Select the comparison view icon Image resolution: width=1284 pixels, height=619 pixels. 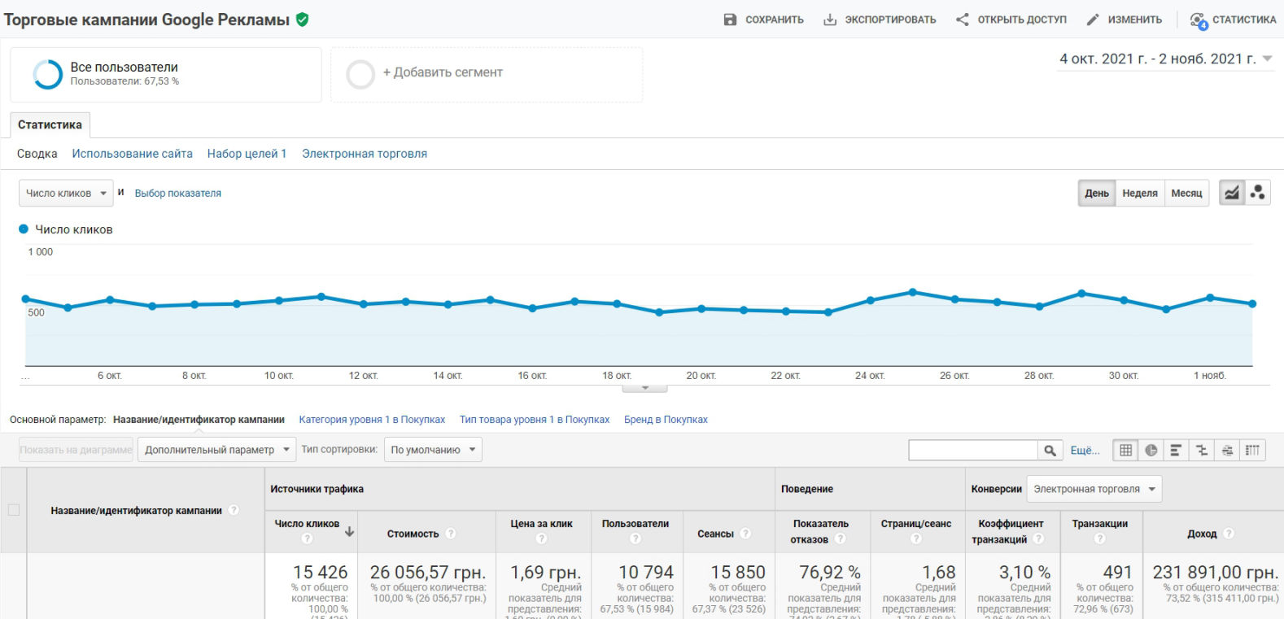[x=1202, y=450]
